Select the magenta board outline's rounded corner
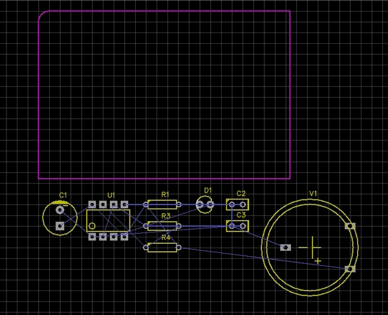This screenshot has width=388, height=315. pos(43,15)
